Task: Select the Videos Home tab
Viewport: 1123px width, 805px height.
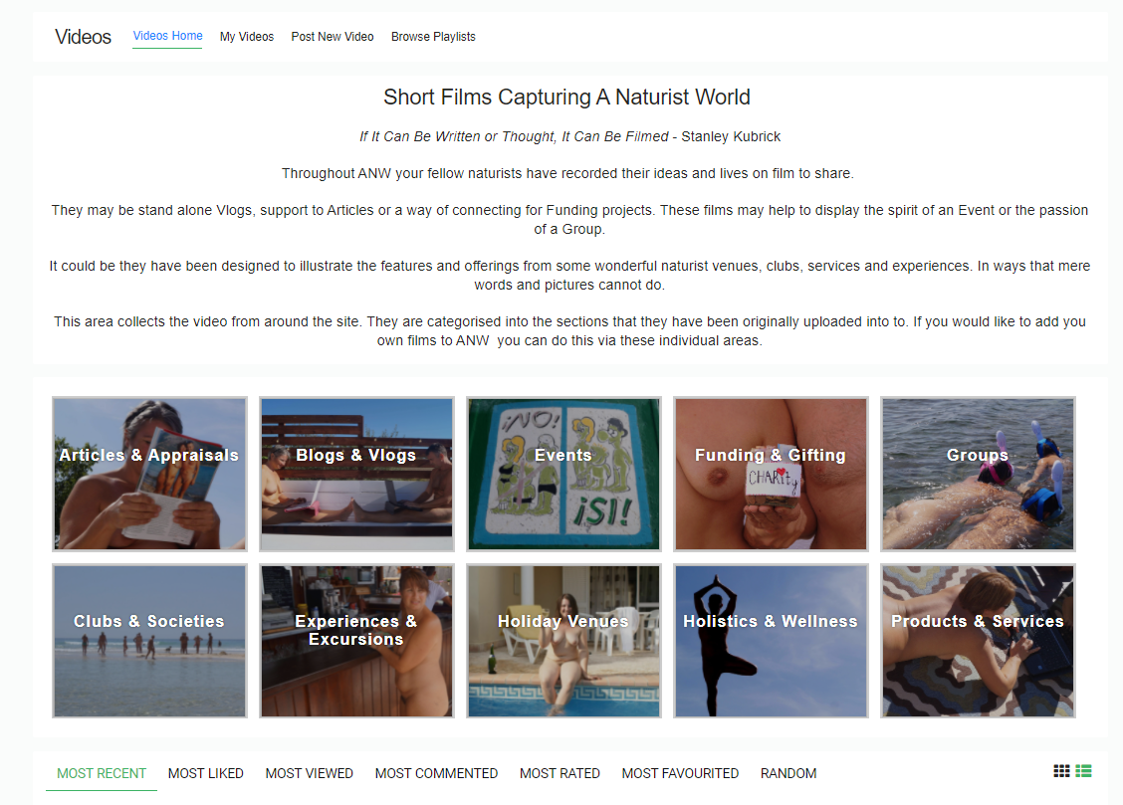Action: (x=167, y=36)
